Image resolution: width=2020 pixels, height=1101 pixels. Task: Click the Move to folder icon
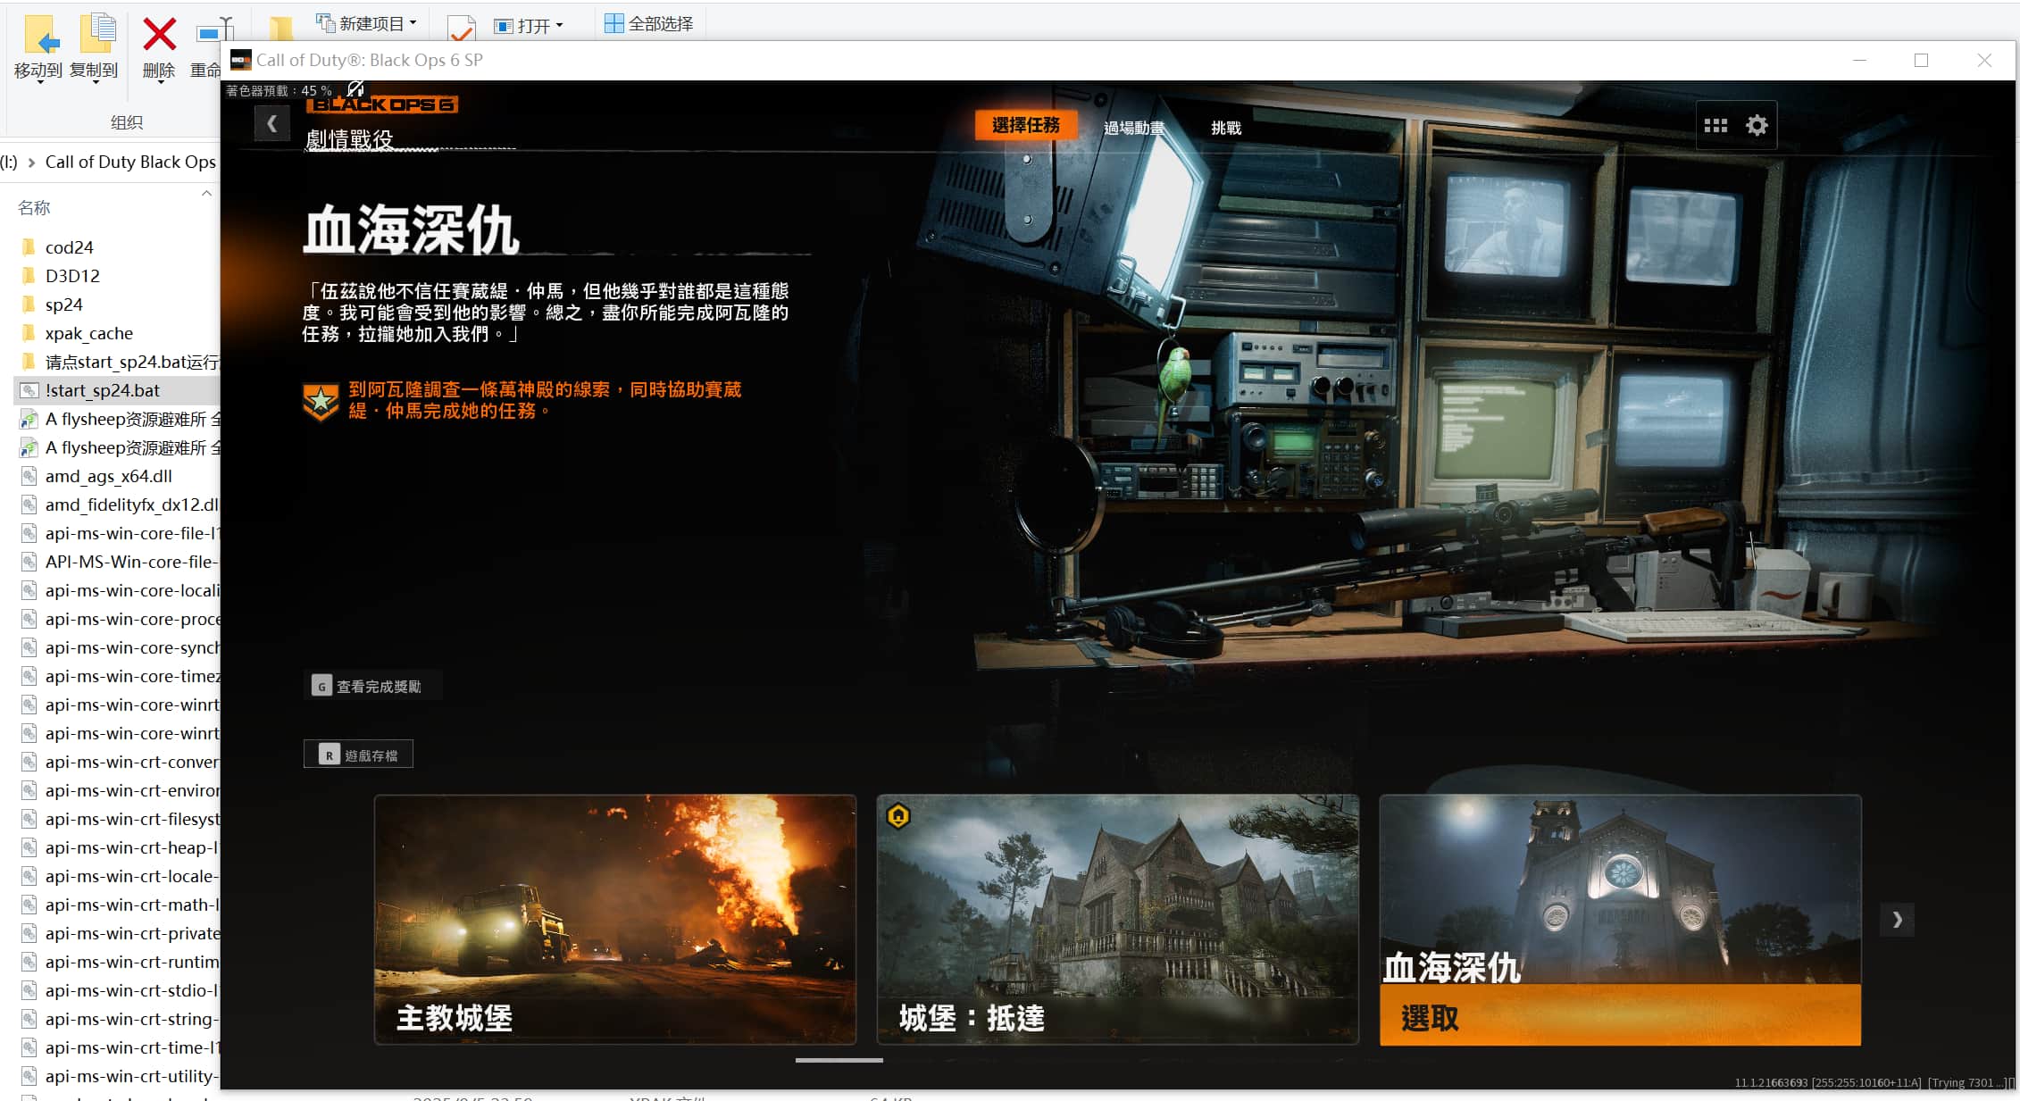[x=40, y=36]
